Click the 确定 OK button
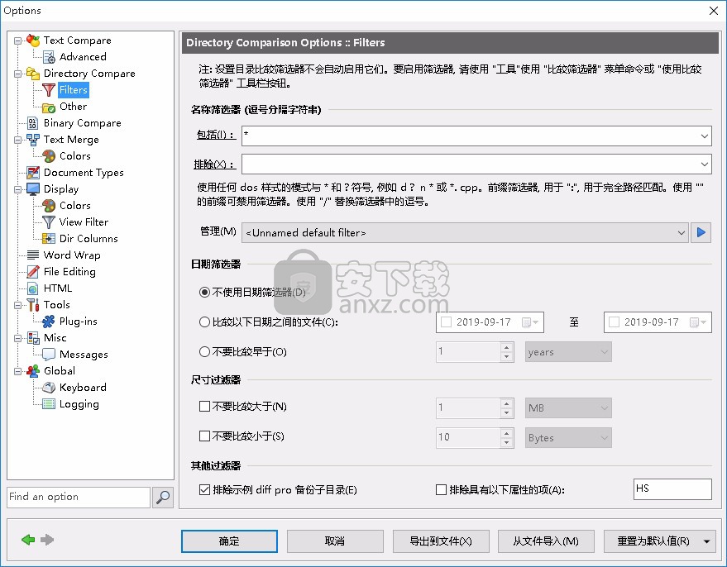This screenshot has height=567, width=727. tap(229, 541)
